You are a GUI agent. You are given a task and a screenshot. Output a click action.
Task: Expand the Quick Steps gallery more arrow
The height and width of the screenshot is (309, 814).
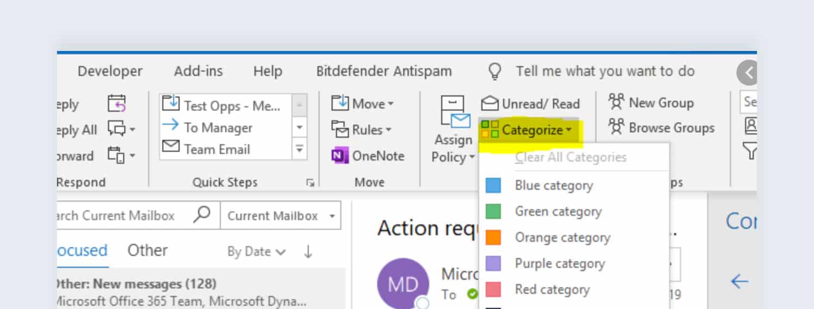pos(300,149)
